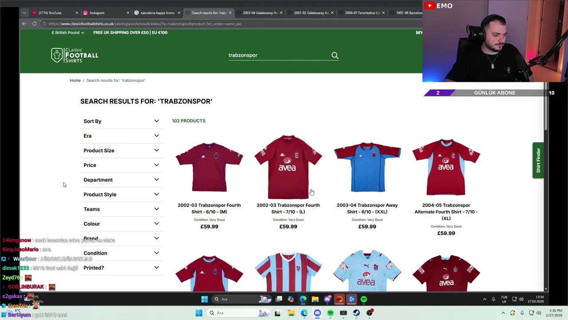This screenshot has height=320, width=568.
Task: Open Microsoft Edge on the dark taskbar
Action: [303, 299]
